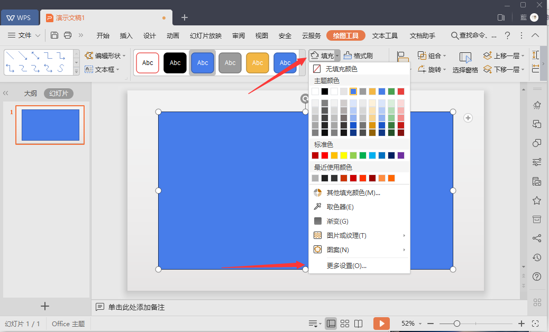Start slideshow with orange play button
Screen dimensions: 549x332
381,323
